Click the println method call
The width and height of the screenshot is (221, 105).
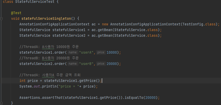(49, 86)
